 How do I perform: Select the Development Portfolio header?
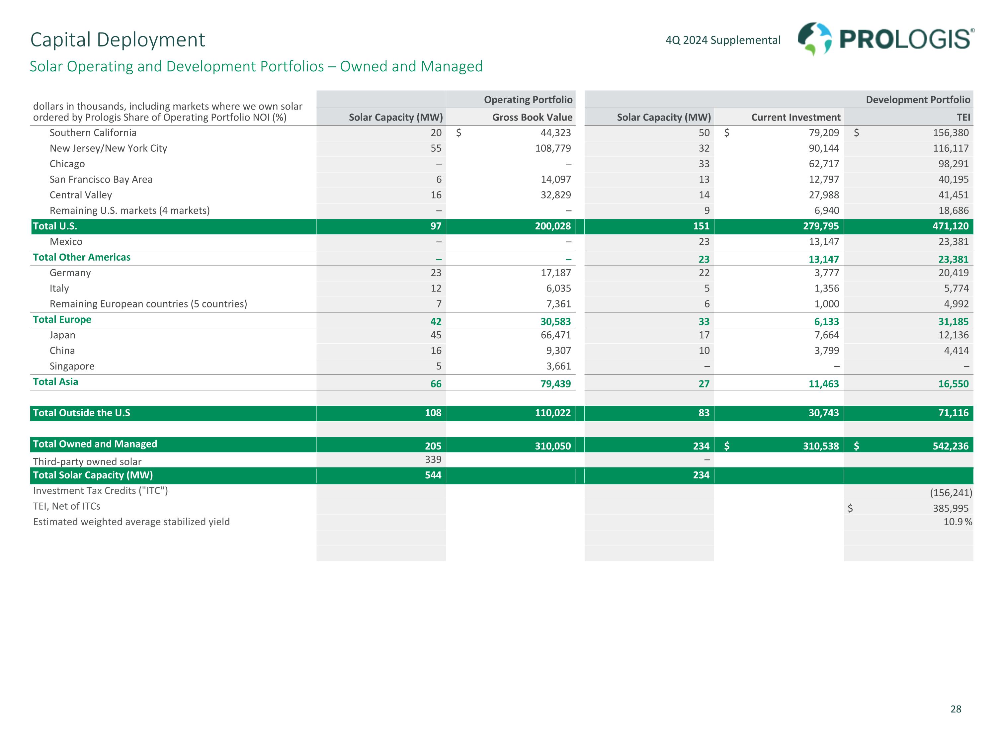(x=917, y=100)
